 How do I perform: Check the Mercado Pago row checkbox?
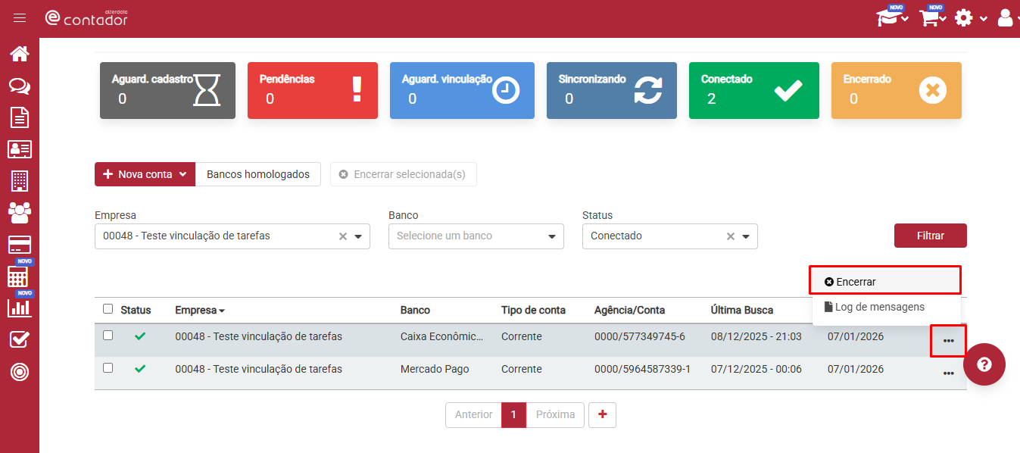coord(108,368)
